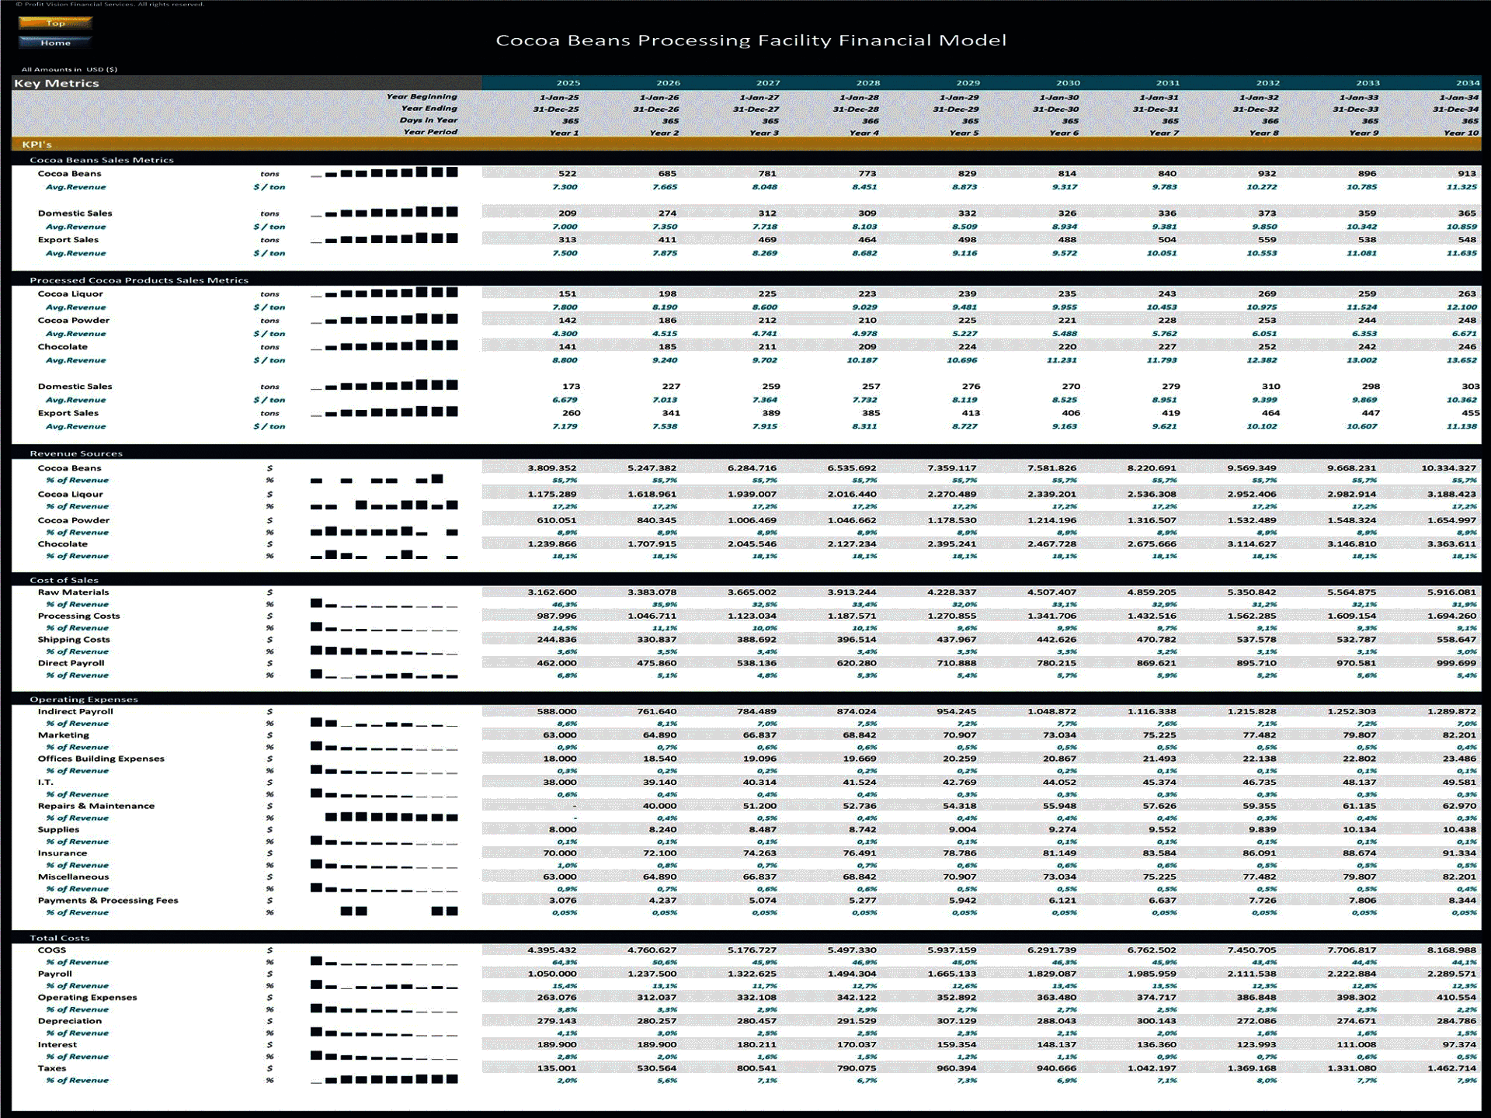The height and width of the screenshot is (1118, 1491).
Task: Select Cocoa Beans revenue 3.809.352 cell
Action: pos(552,468)
